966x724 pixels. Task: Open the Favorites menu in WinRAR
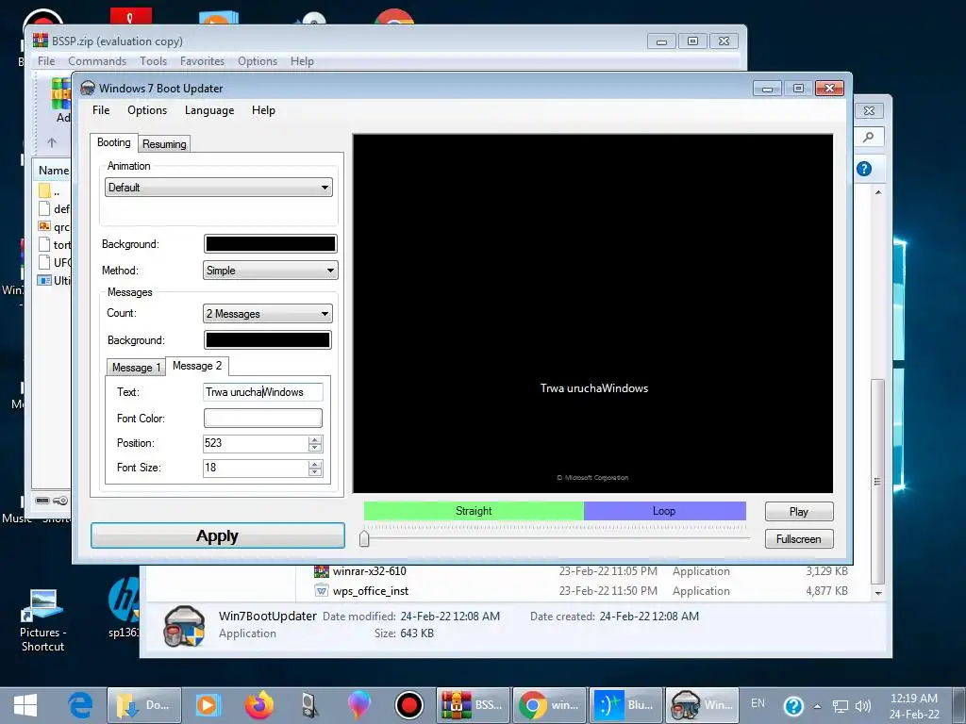point(202,61)
